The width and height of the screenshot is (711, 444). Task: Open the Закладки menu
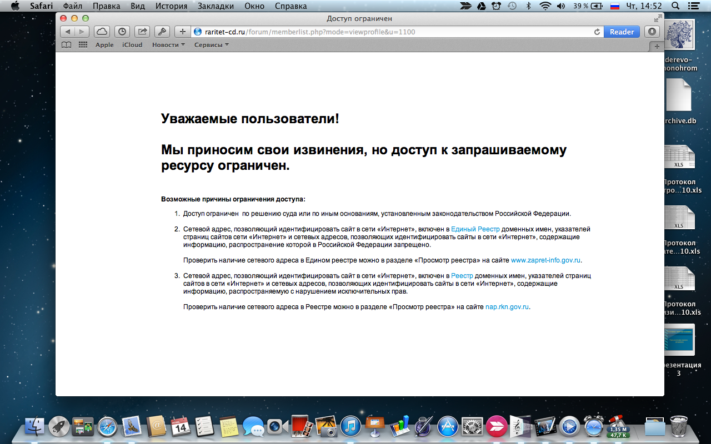[x=211, y=6]
